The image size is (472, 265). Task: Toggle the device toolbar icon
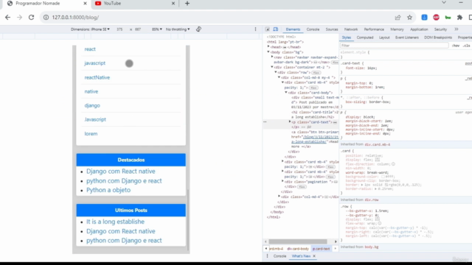(275, 29)
